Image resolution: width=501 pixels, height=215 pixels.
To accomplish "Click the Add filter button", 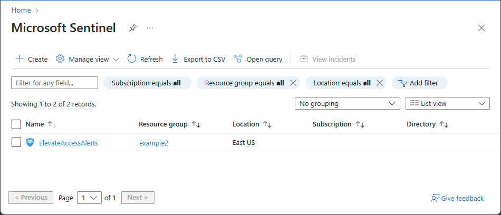I will (x=419, y=83).
